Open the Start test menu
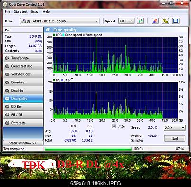The width and height of the screenshot is (191, 187). coord(20,12)
